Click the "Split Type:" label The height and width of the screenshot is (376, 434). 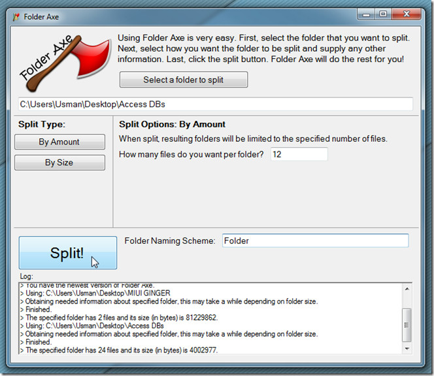(42, 124)
